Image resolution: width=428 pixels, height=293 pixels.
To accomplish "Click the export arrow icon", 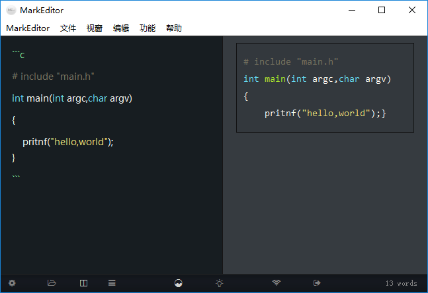I will point(317,283).
